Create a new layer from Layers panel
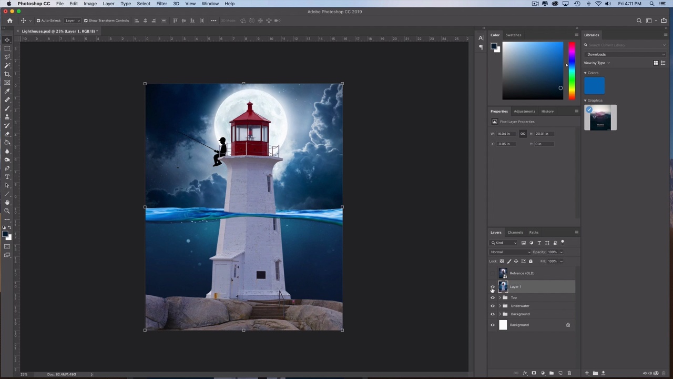The image size is (673, 379). coord(560,373)
